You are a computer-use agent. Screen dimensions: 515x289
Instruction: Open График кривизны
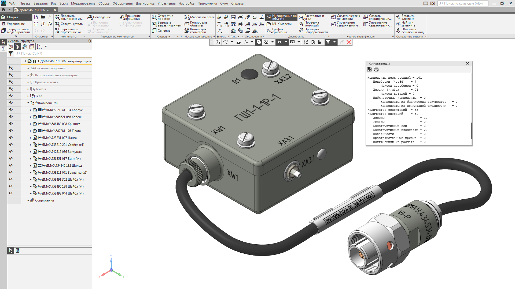[277, 31]
